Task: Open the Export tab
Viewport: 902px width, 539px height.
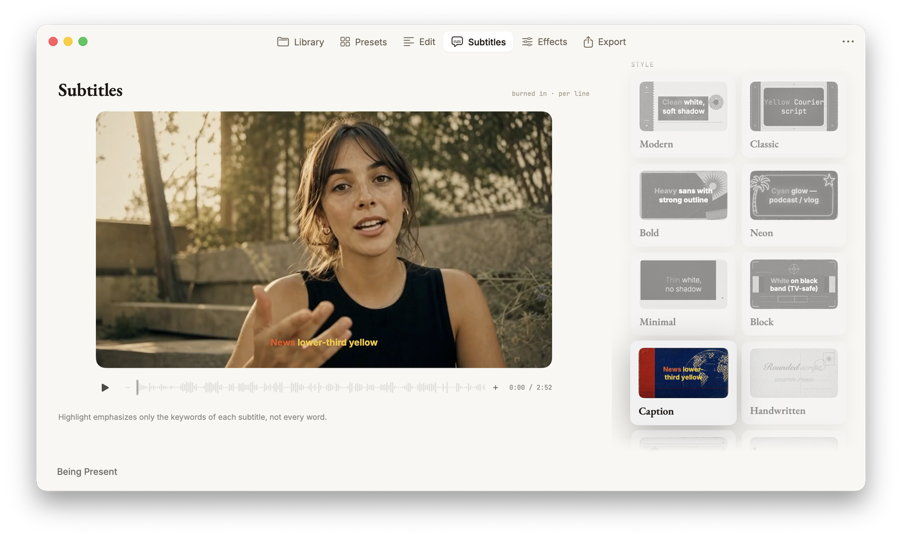Action: click(x=604, y=42)
